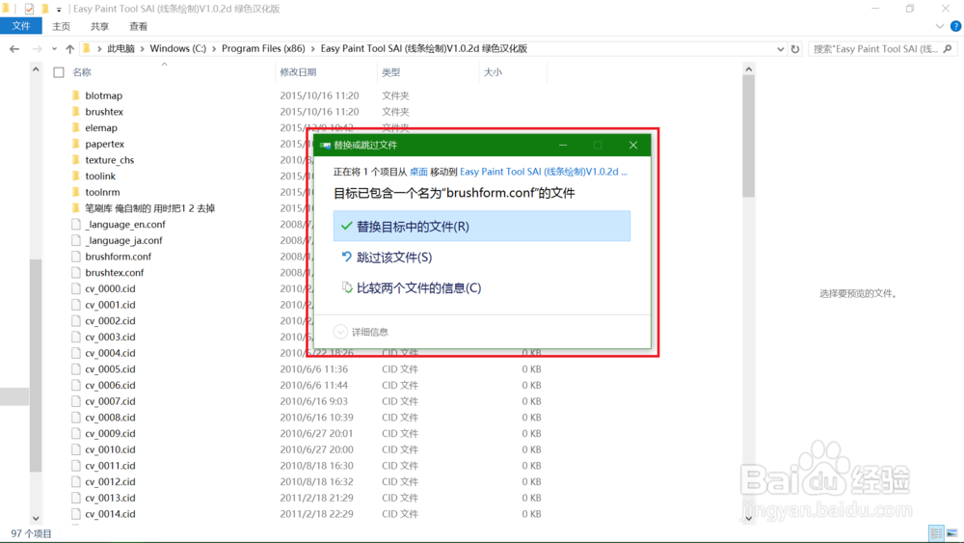Viewport: 964px width, 543px height.
Task: Choose 替换目标中的文件(R)
Action: (481, 227)
